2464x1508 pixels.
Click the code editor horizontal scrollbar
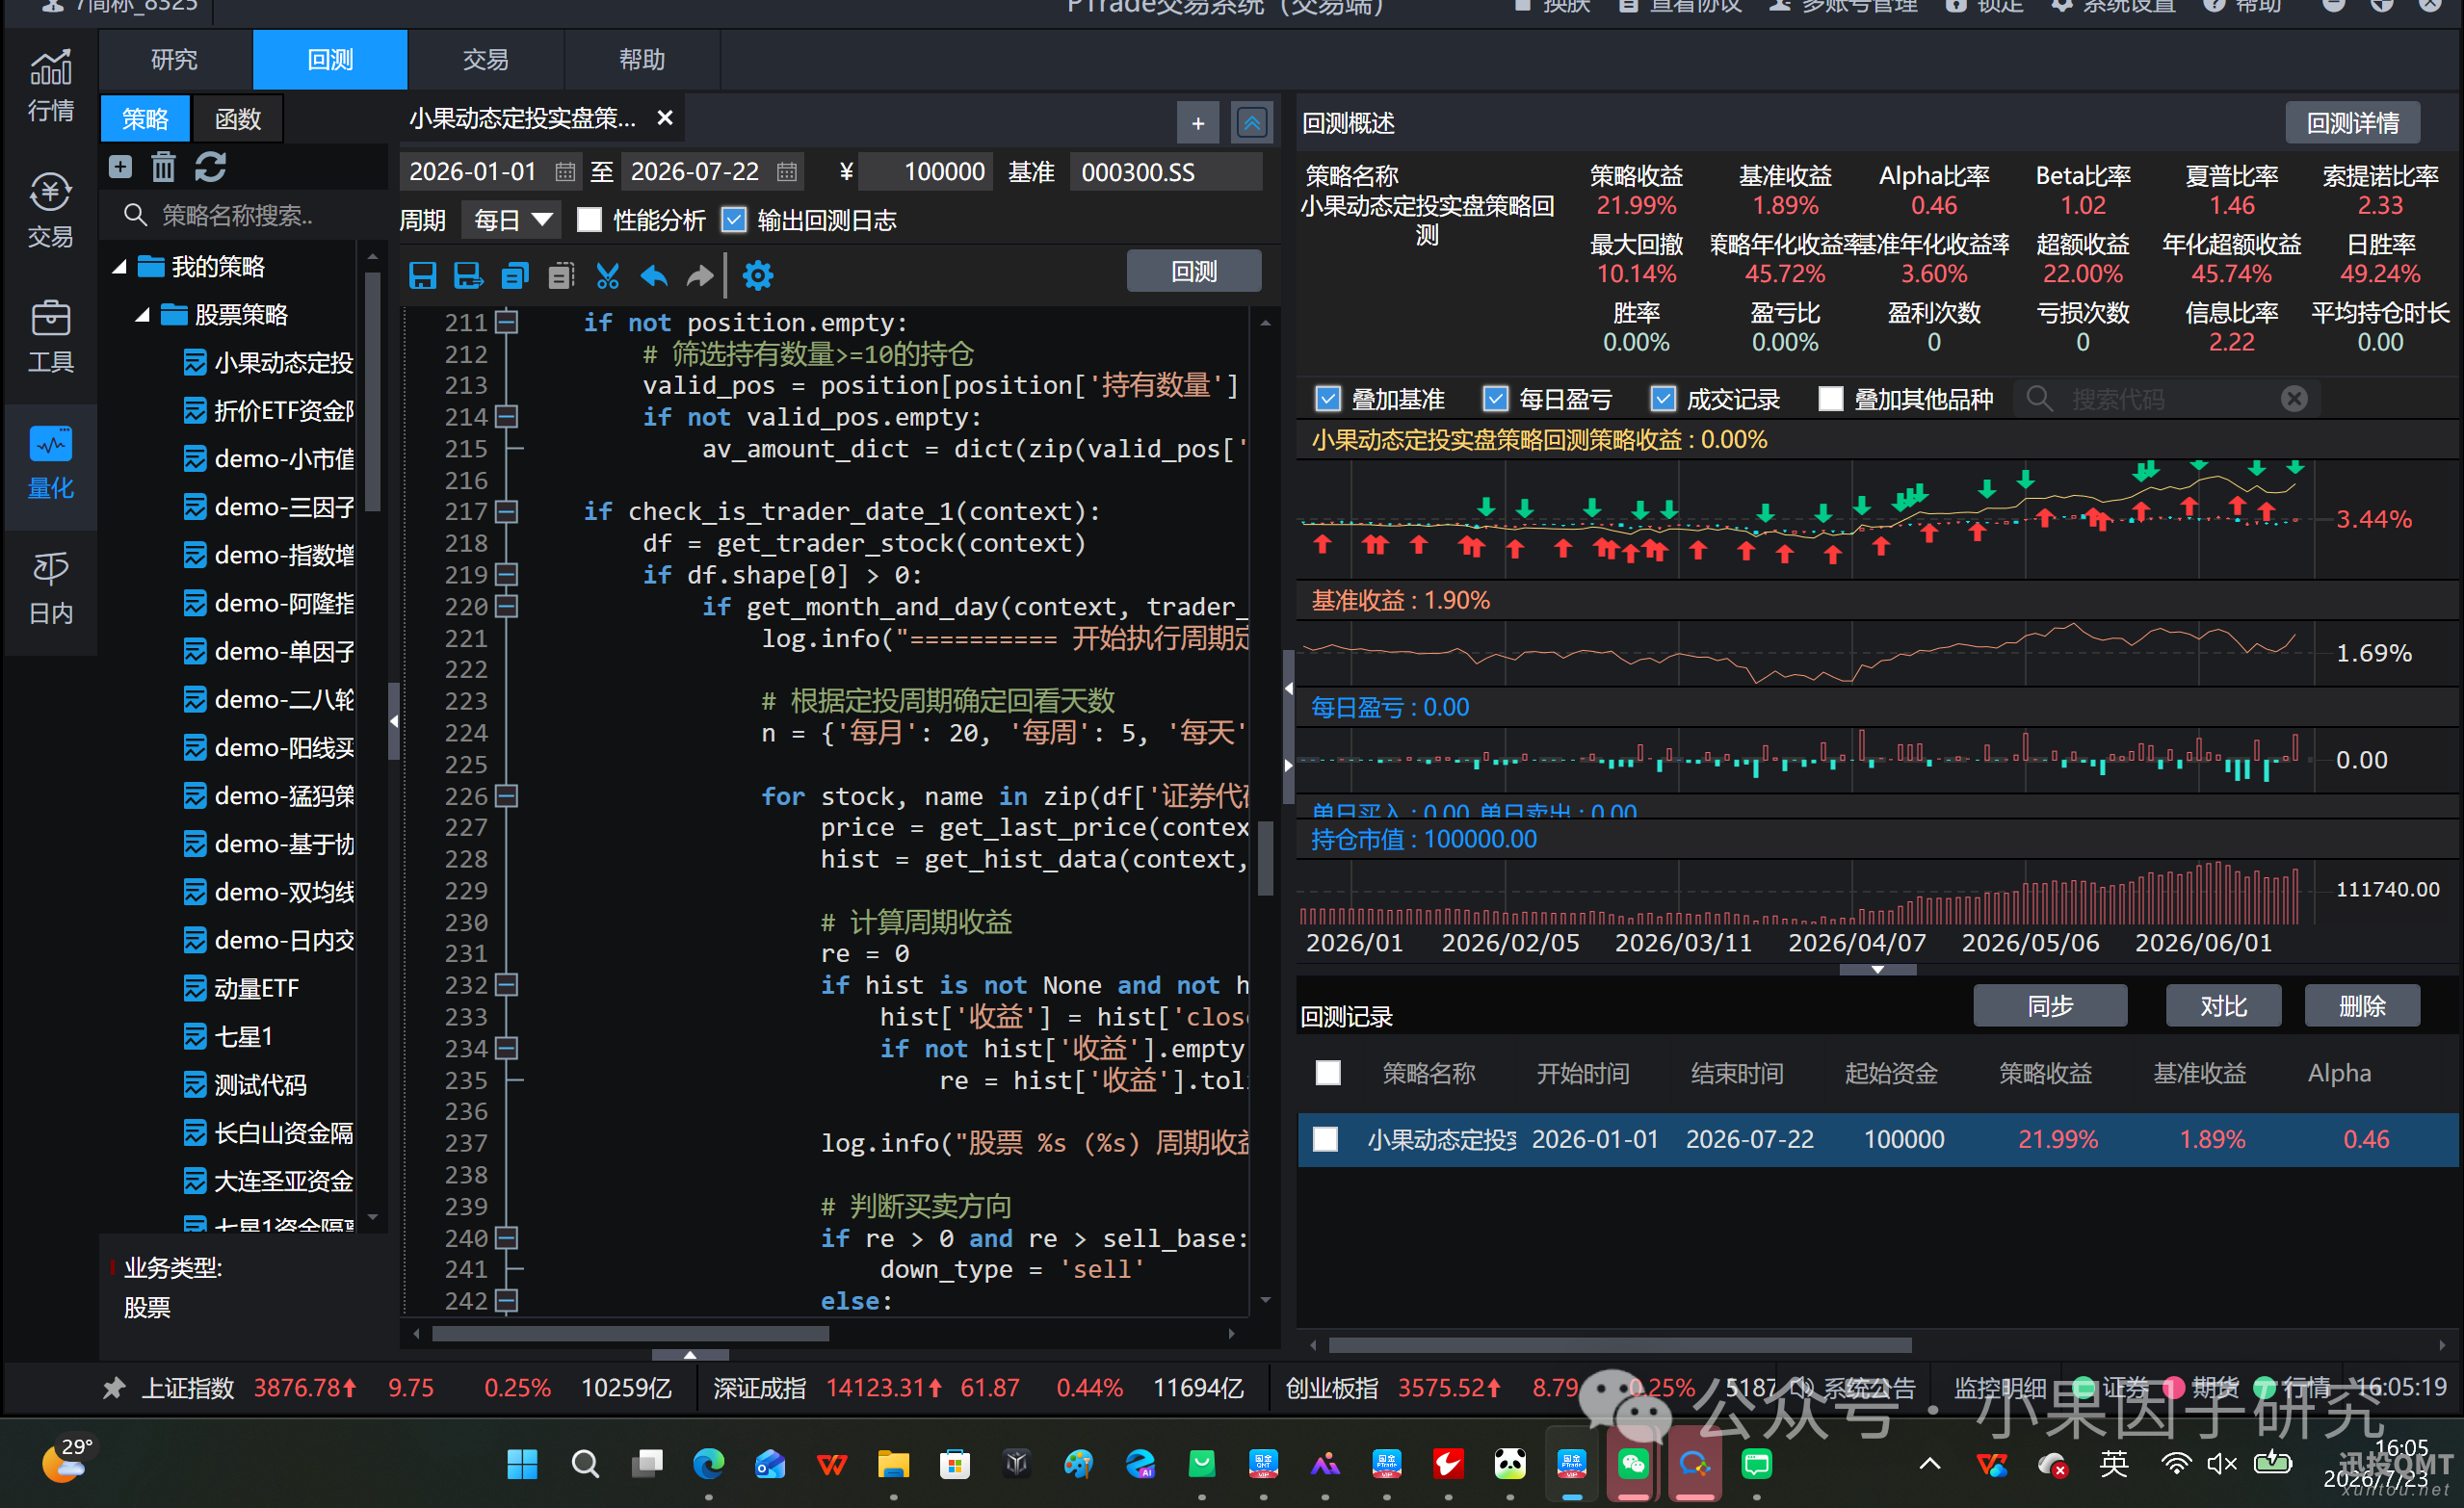[x=630, y=1333]
